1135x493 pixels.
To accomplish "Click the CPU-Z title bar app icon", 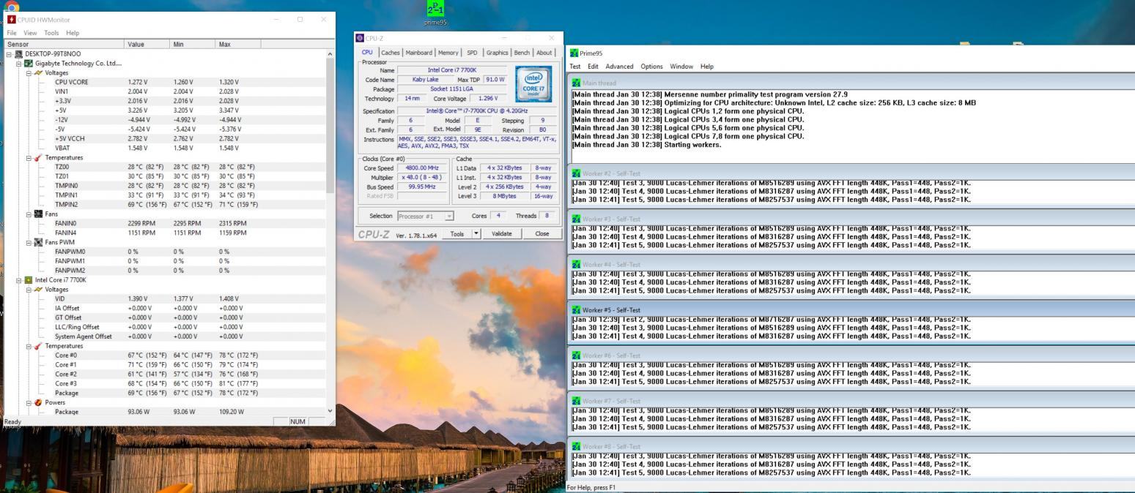I will [360, 38].
